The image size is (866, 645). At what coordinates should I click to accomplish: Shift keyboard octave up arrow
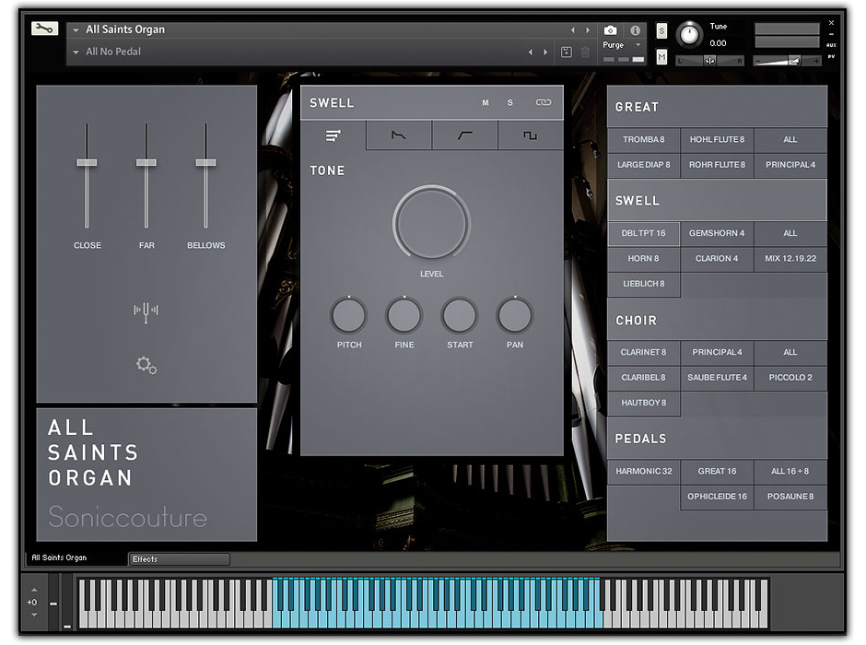(34, 590)
